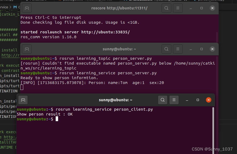Maximize the roscore terminal window

(x=202, y=8)
